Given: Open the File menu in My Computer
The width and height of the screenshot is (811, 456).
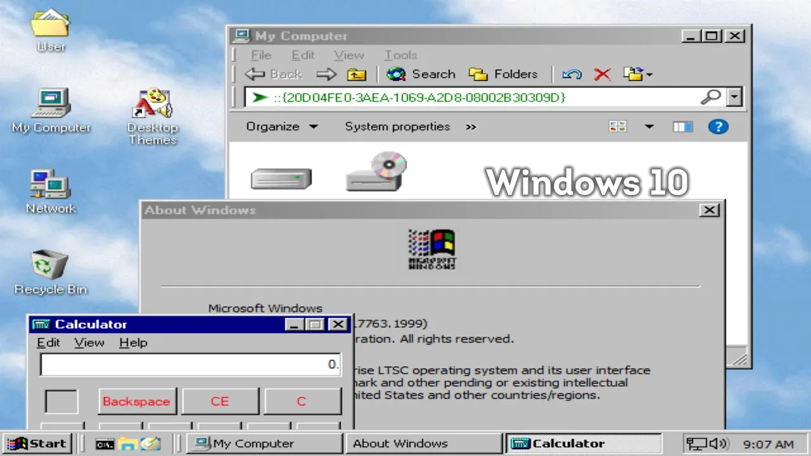Looking at the screenshot, I should point(261,55).
